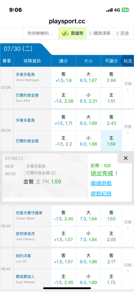Viewport: 134px width, 292px height.
Task: Select the highlighted 主 1.59 moneyline cell
Action: tap(111, 141)
